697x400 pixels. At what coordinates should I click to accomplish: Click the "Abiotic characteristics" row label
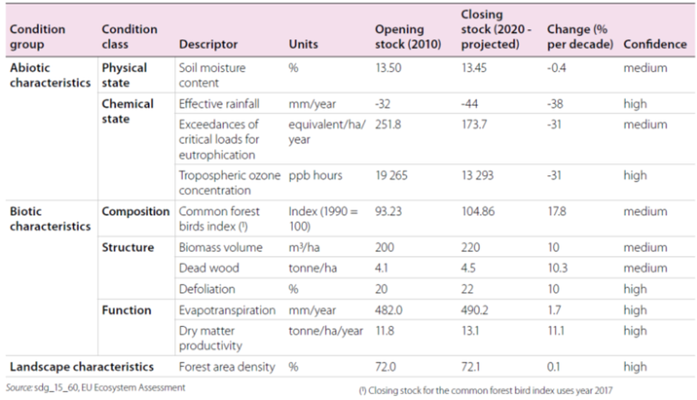coord(50,75)
